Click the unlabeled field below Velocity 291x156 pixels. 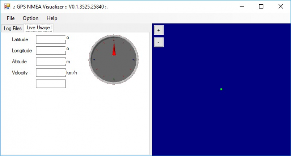click(51, 84)
